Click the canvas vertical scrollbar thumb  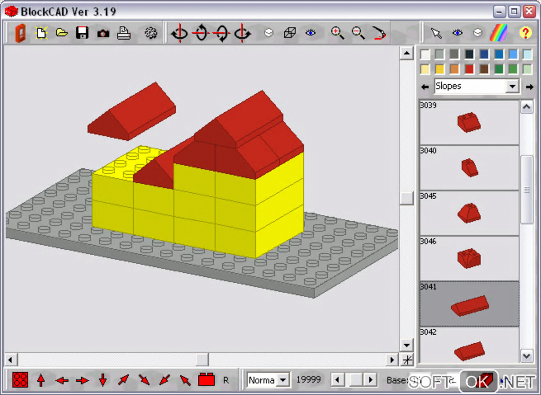coord(407,198)
